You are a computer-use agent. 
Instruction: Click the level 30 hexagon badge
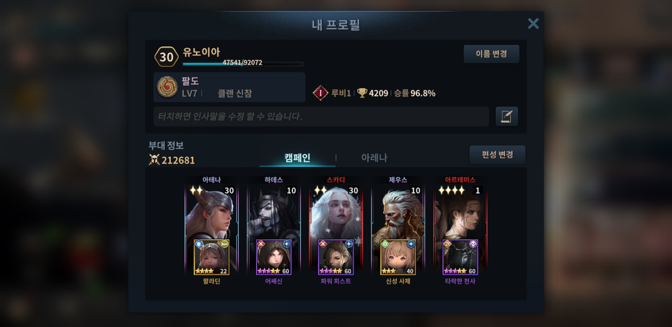click(166, 57)
